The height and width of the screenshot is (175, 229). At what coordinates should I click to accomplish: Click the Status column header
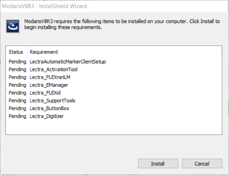[x=16, y=52]
